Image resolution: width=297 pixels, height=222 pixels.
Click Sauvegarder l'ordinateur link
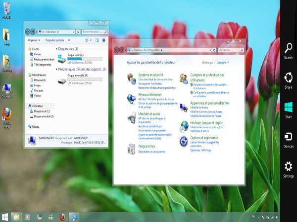150,83
